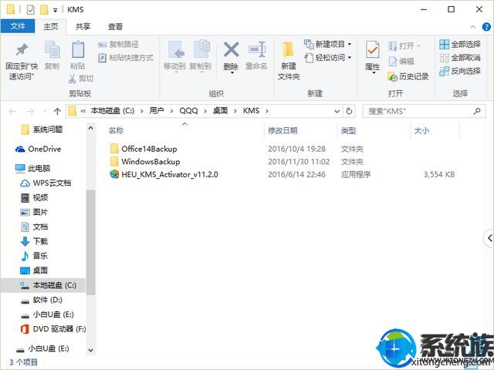
Task: Click the Refresh button
Action: [x=349, y=111]
